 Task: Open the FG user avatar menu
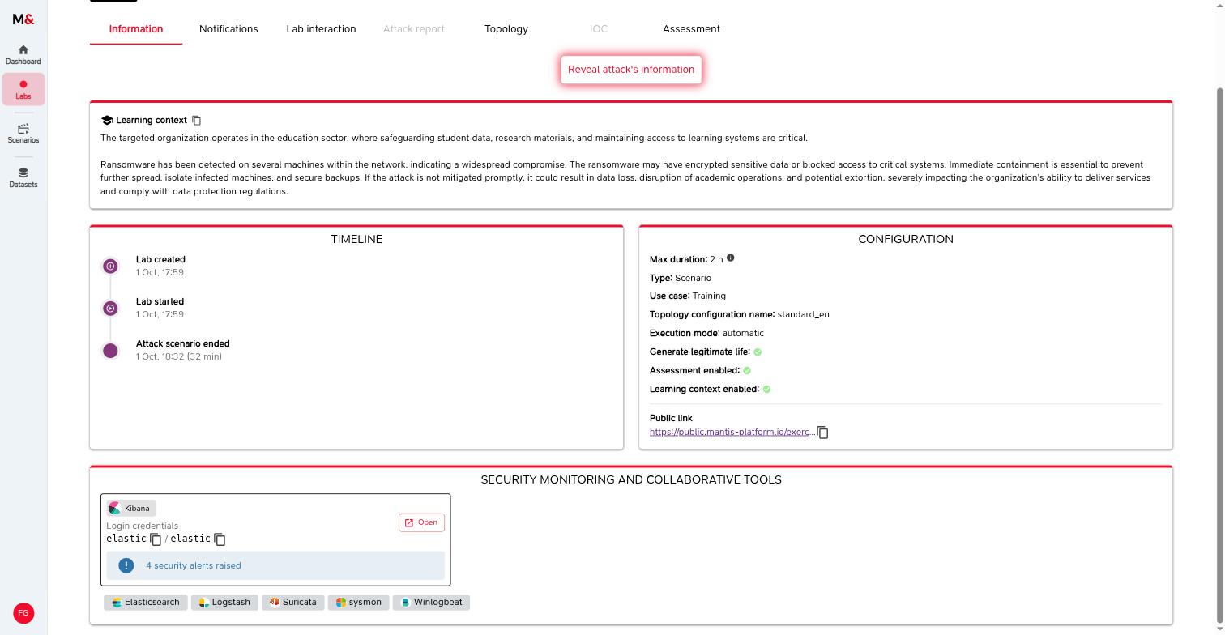click(23, 613)
